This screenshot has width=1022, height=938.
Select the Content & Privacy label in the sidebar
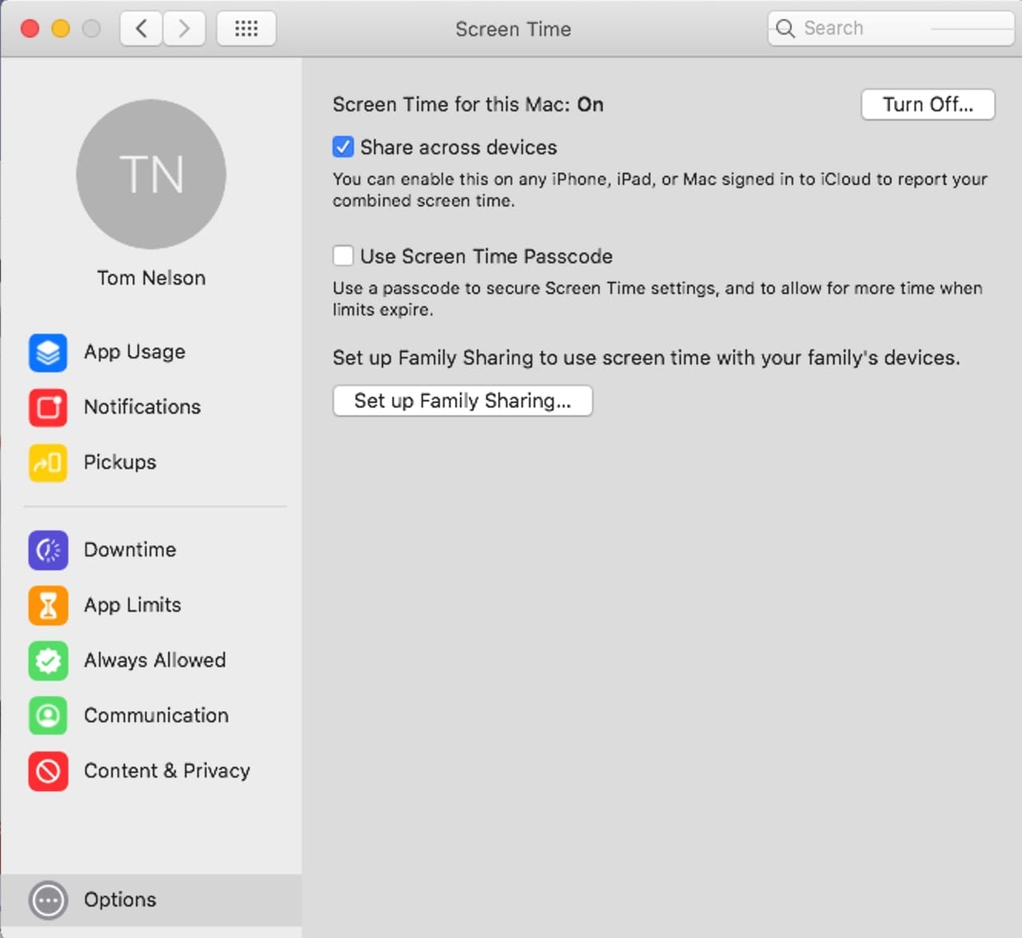pos(167,771)
